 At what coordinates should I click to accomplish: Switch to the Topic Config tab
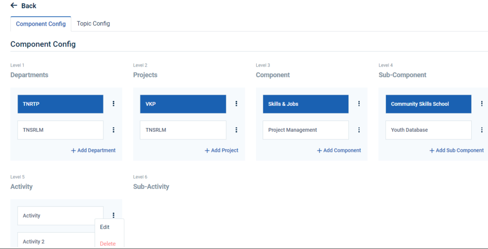pos(93,24)
